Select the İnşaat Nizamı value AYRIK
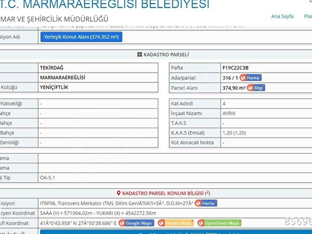The height and width of the screenshot is (234, 312). pos(229,114)
